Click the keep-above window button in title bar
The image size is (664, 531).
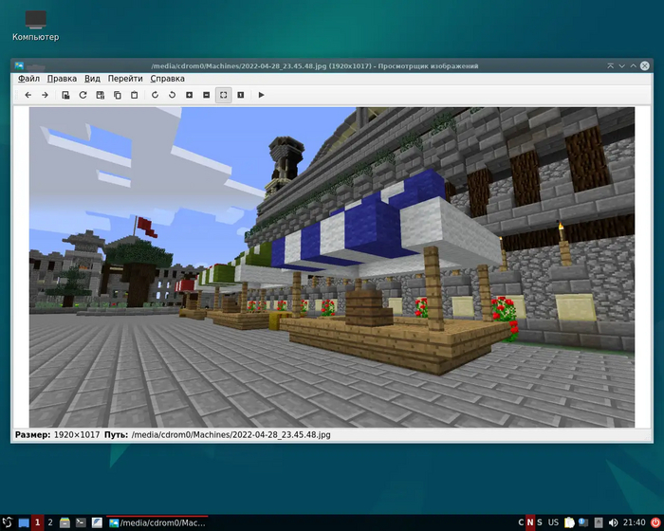tap(610, 65)
